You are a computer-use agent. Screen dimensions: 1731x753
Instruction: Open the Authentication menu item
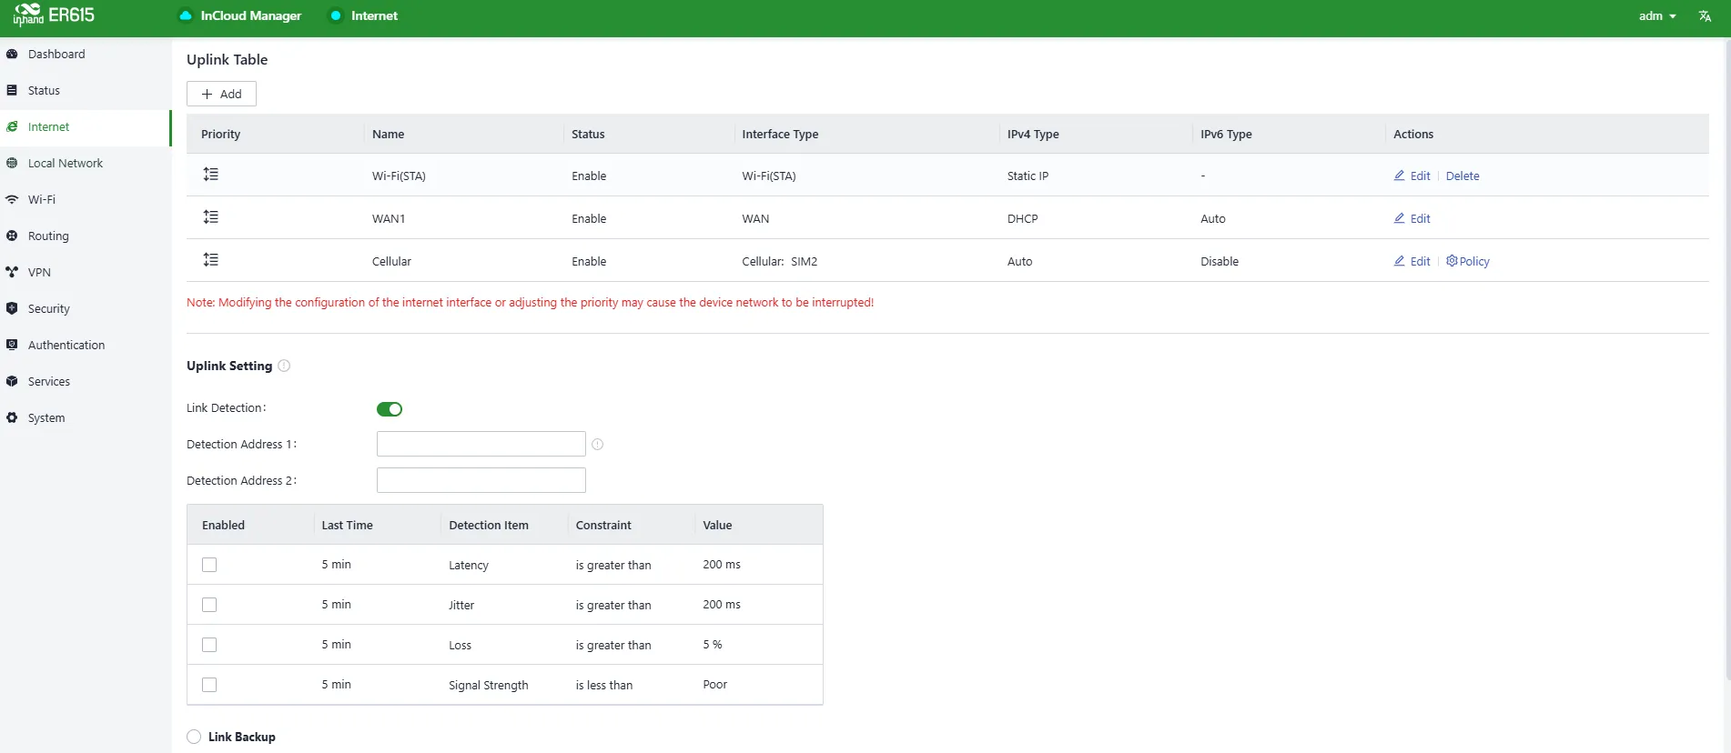pos(86,346)
